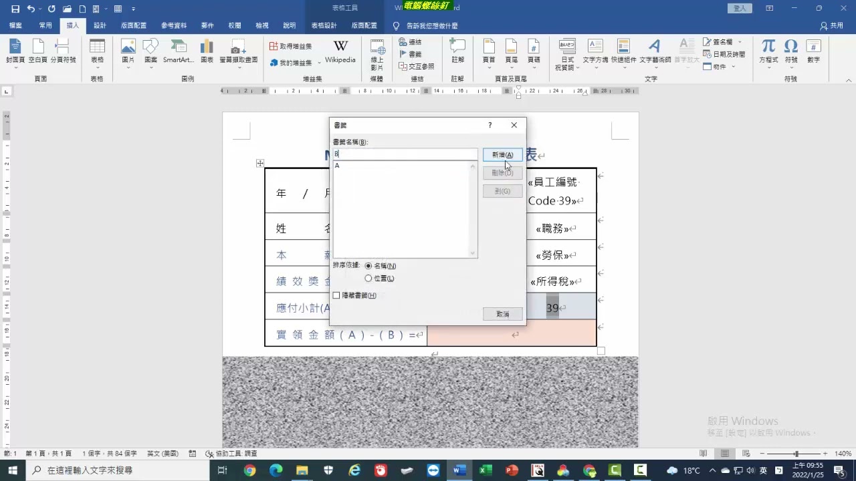856x481 pixels.
Task: Open Customize Quick Access Toolbar dropdown
Action: [x=133, y=9]
